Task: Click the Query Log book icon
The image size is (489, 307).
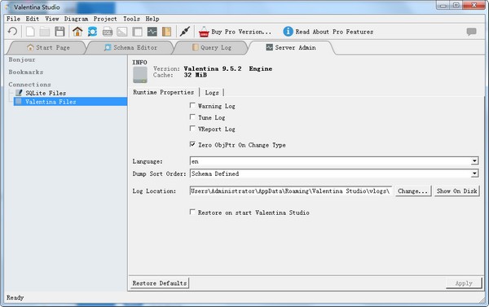Action: click(x=166, y=32)
